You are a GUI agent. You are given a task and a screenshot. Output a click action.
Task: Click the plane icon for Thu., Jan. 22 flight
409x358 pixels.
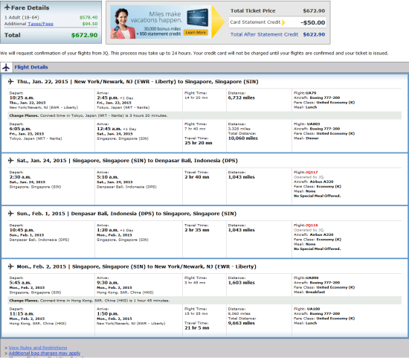pyautogui.click(x=11, y=81)
